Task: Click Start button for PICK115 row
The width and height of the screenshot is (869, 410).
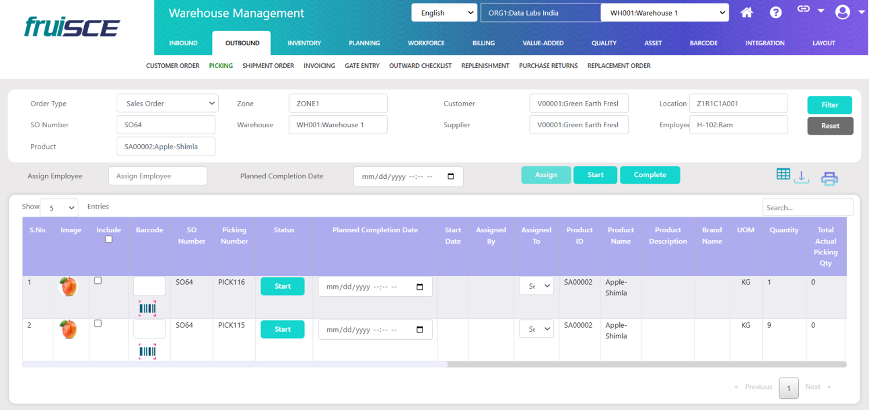Action: click(x=282, y=329)
